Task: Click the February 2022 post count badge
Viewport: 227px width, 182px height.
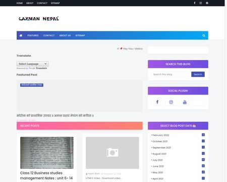Action: coord(203,134)
